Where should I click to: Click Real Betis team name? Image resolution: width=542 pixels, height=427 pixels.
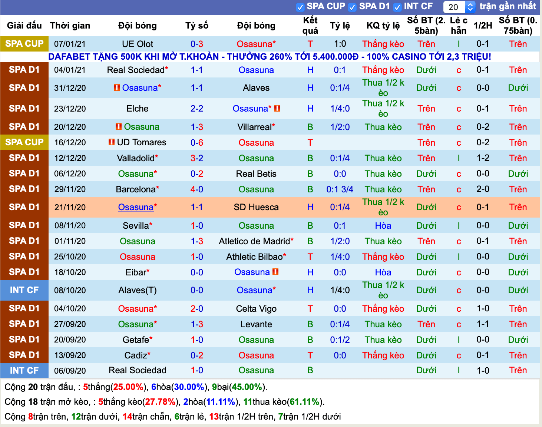point(256,174)
